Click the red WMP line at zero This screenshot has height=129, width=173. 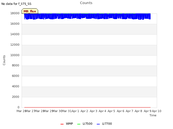click(x=87, y=107)
